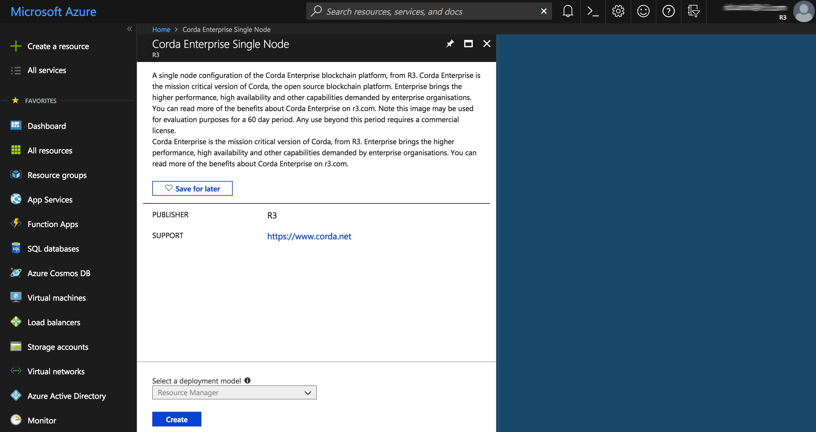This screenshot has width=816, height=432.
Task: Close the Corda Enterprise Single Node blade
Action: click(x=487, y=44)
